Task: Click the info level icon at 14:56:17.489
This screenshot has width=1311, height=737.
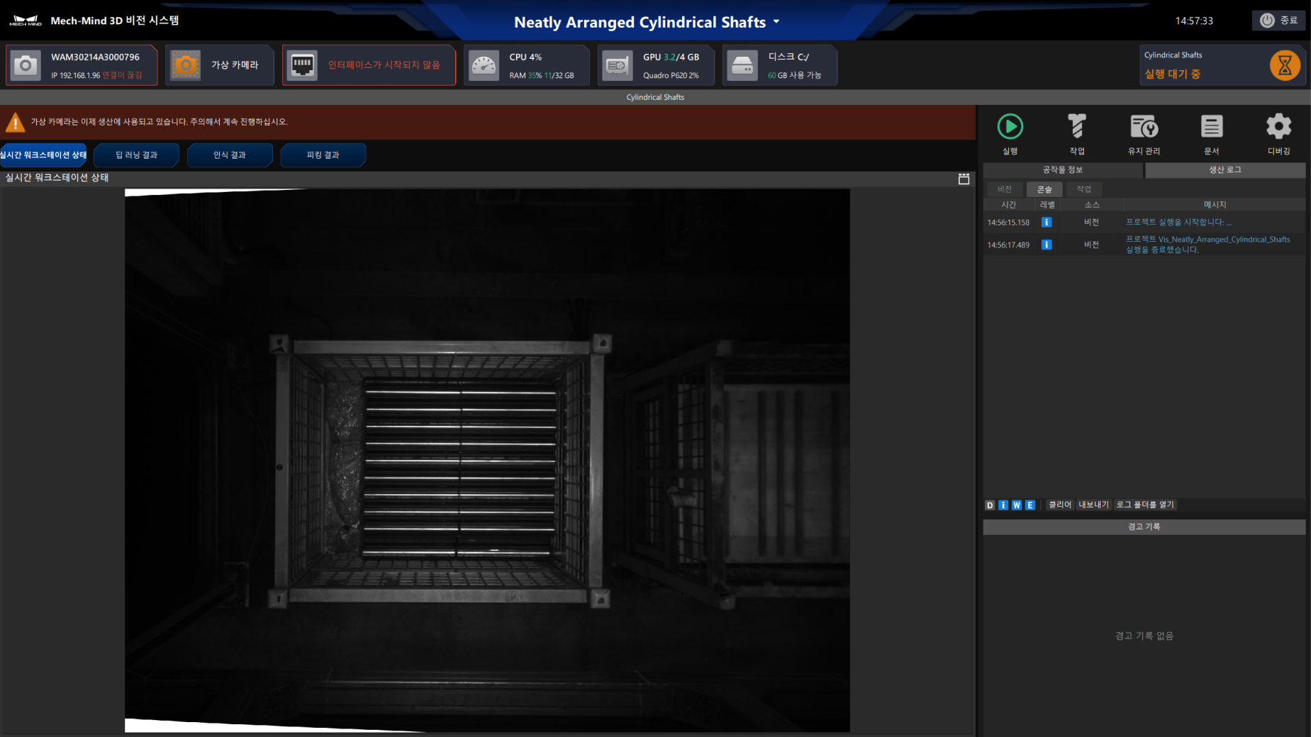Action: click(1047, 244)
